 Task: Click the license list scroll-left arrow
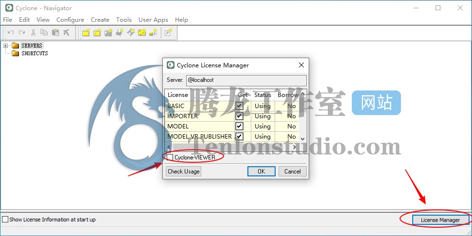(x=169, y=147)
